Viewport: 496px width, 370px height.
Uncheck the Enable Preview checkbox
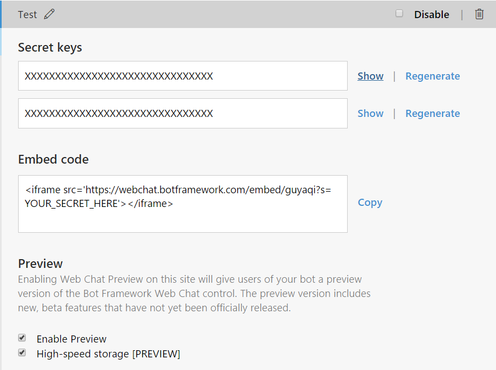click(22, 338)
